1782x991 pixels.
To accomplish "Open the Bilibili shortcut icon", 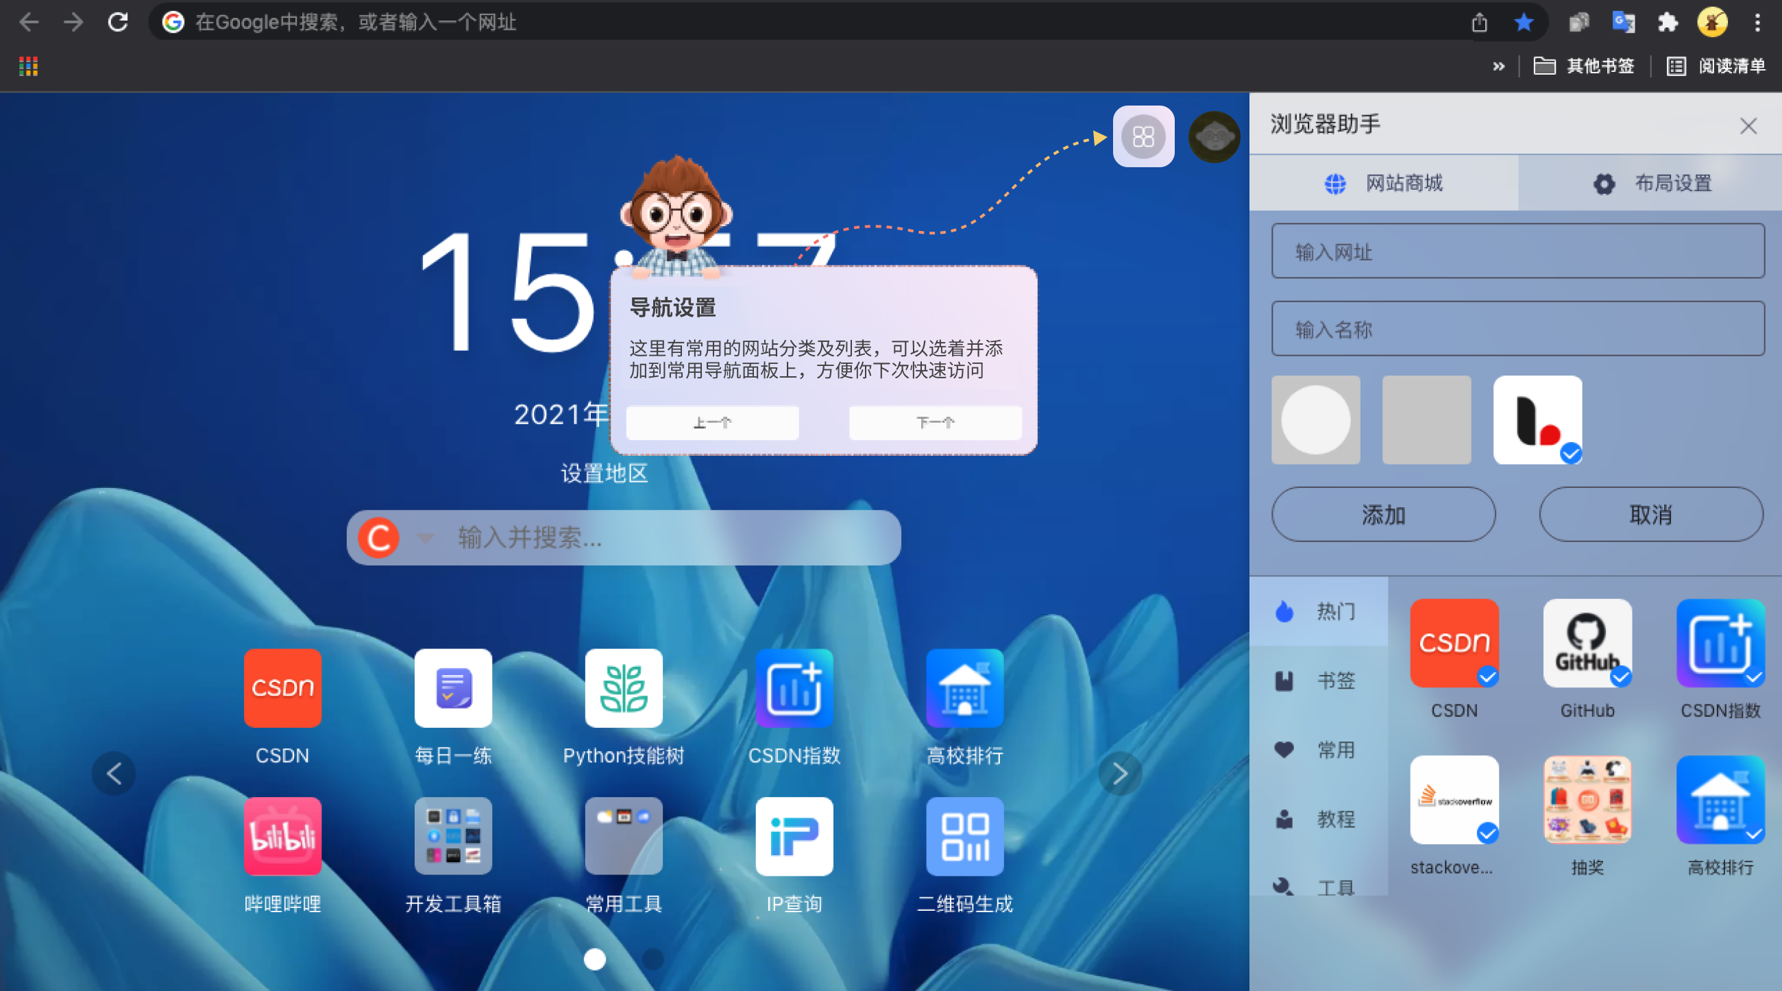I will (x=282, y=835).
